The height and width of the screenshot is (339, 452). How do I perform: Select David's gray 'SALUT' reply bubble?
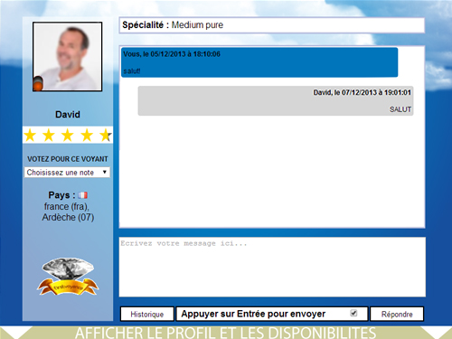[276, 101]
